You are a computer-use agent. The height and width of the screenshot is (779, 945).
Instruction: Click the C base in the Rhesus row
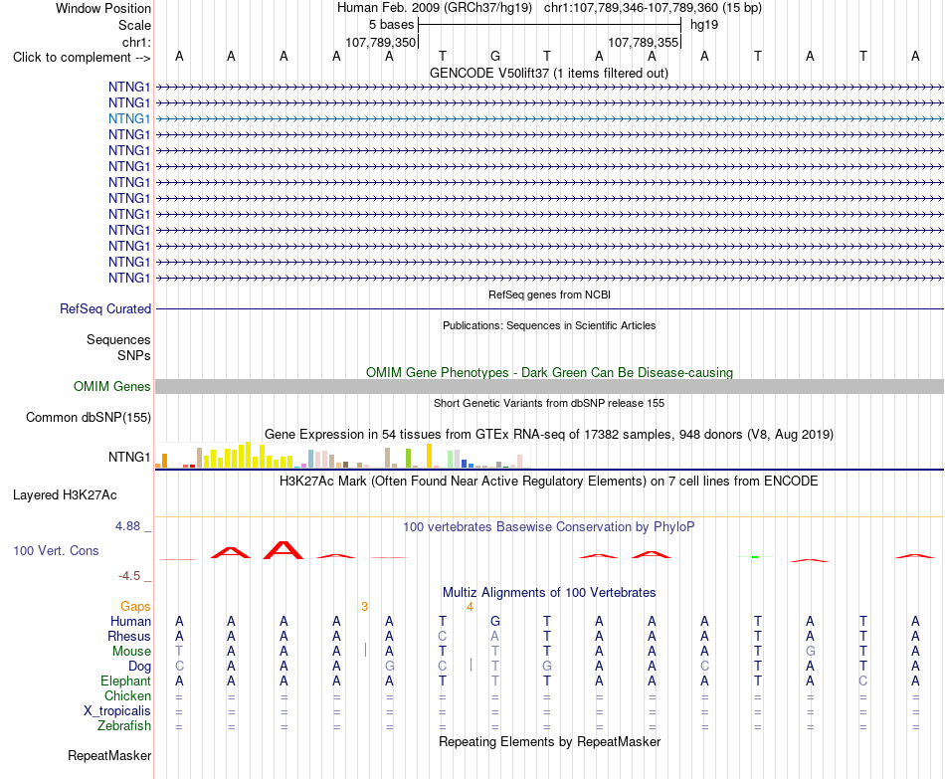443,636
